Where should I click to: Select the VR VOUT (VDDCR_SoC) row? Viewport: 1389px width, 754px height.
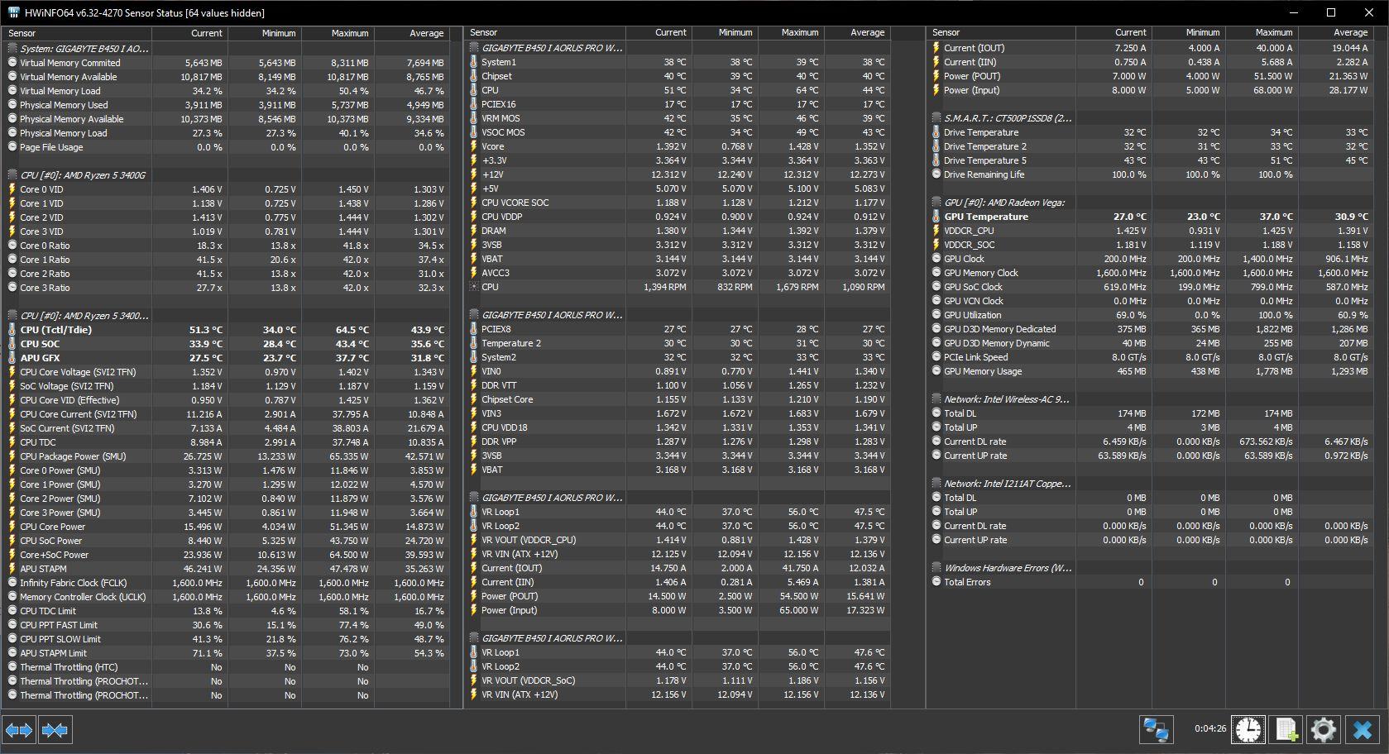678,680
